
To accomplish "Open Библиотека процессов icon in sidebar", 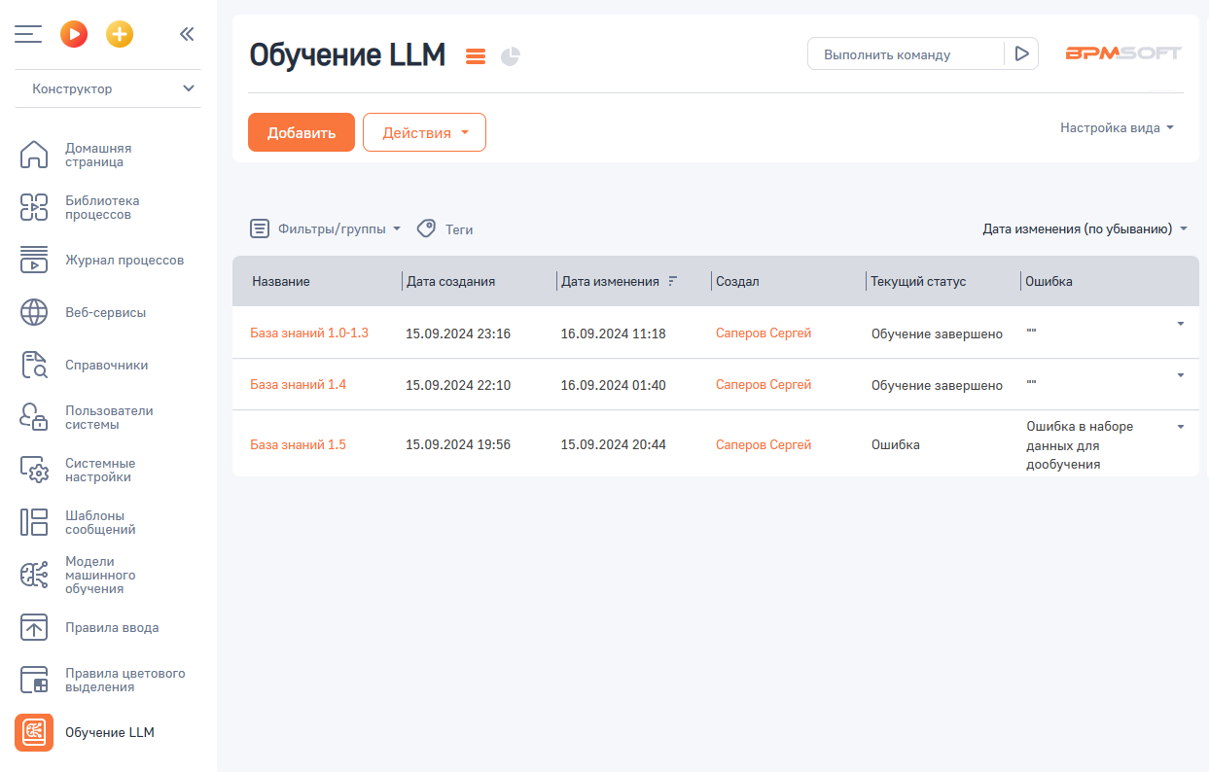I will click(x=34, y=207).
